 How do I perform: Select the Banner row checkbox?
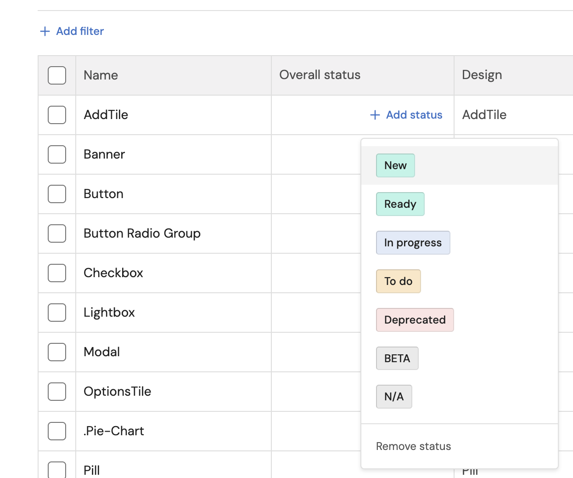click(57, 154)
